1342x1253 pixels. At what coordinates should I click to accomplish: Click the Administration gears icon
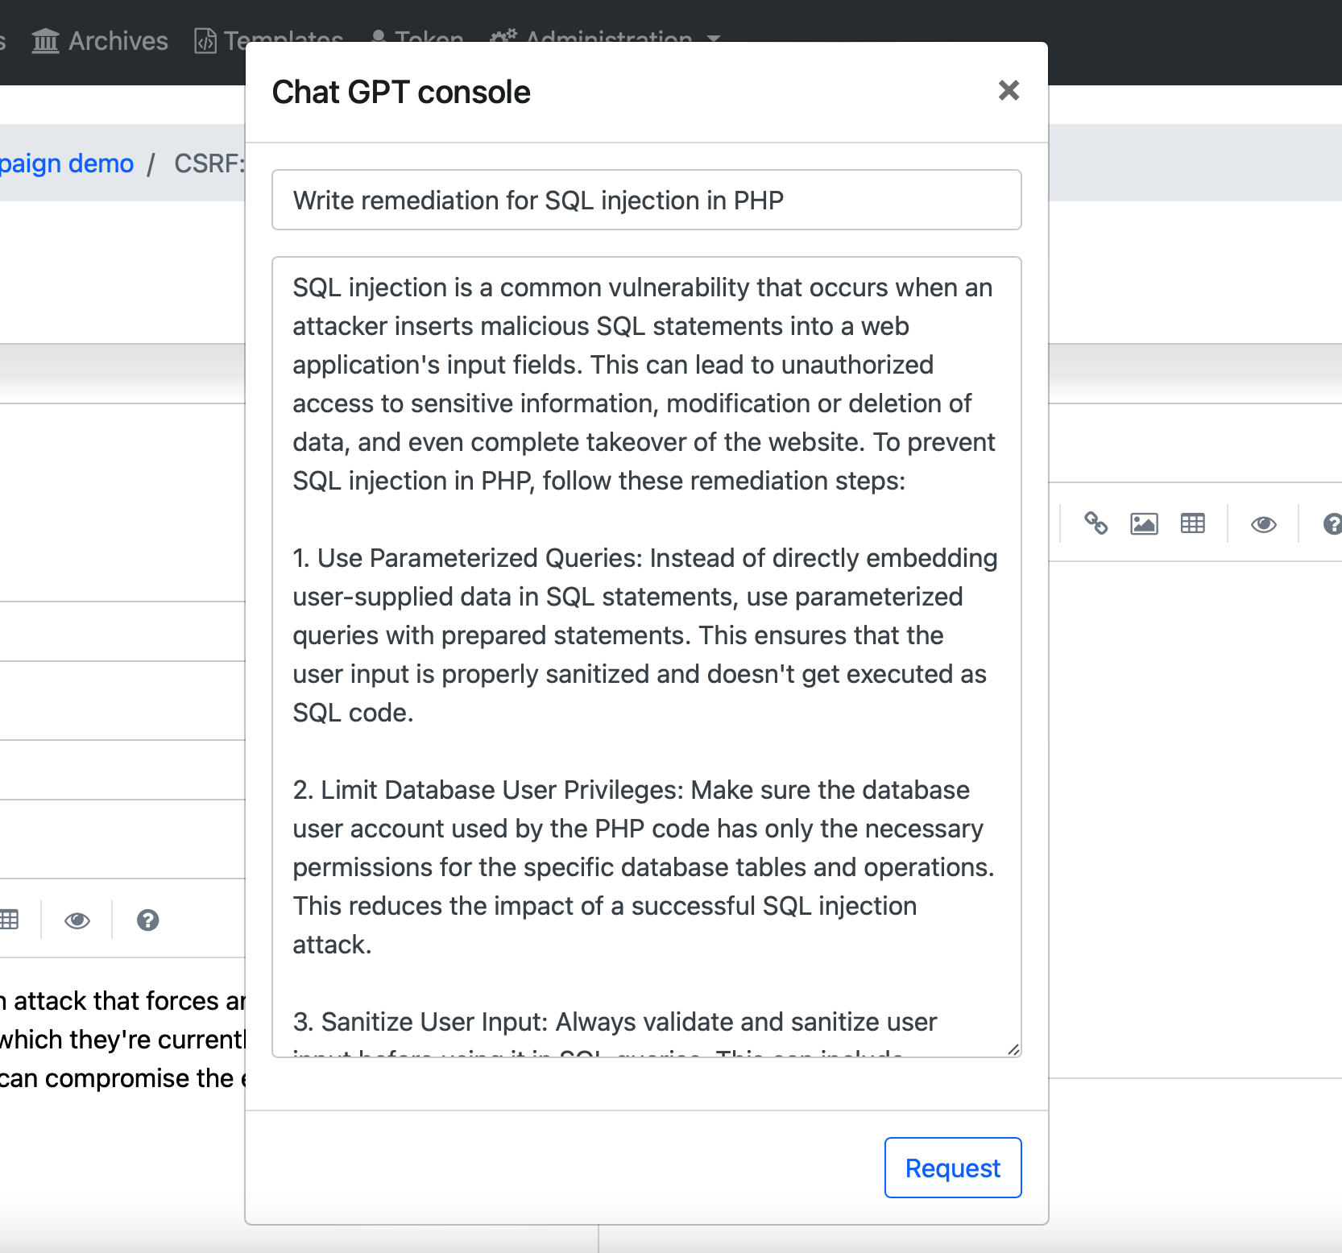(x=503, y=37)
